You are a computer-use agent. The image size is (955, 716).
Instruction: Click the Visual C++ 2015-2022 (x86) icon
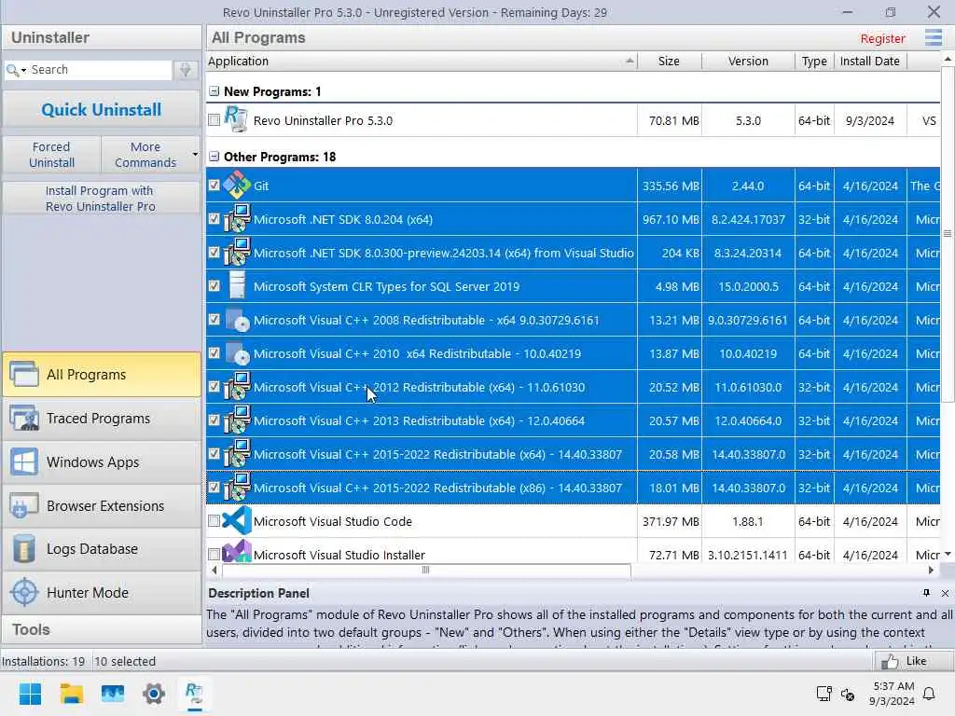click(x=236, y=487)
